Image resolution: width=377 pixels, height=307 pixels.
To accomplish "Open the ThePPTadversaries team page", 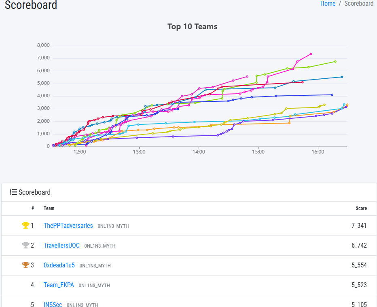I will point(68,225).
